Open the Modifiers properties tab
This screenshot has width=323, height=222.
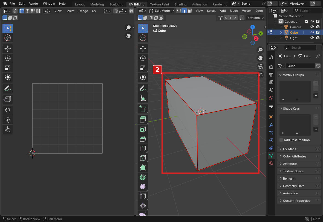[271, 125]
